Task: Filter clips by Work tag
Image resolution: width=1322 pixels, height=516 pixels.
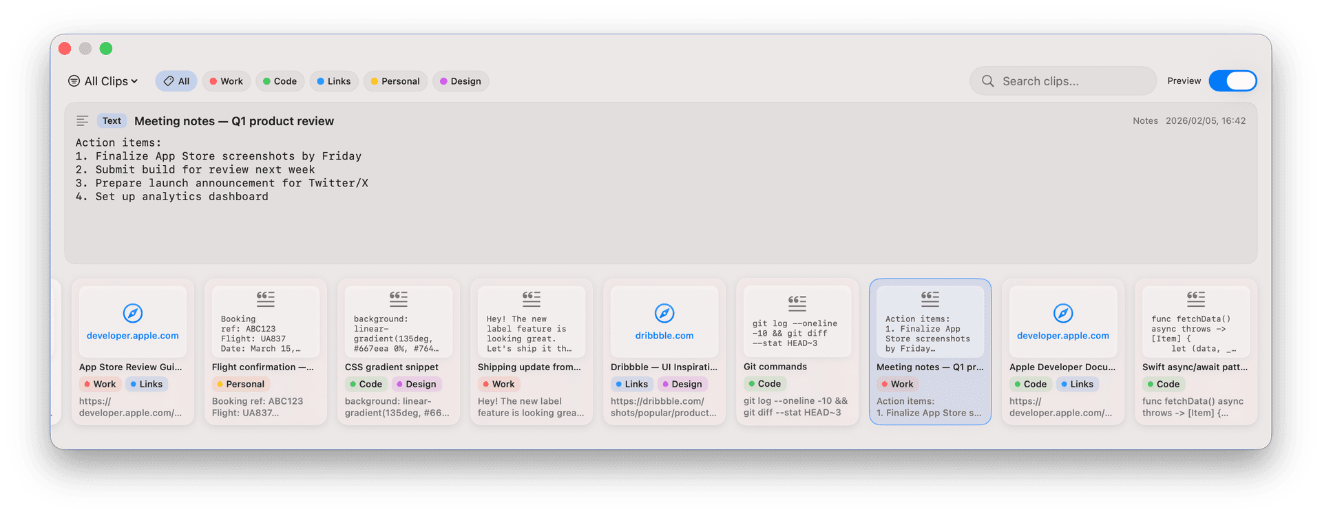Action: pyautogui.click(x=226, y=81)
